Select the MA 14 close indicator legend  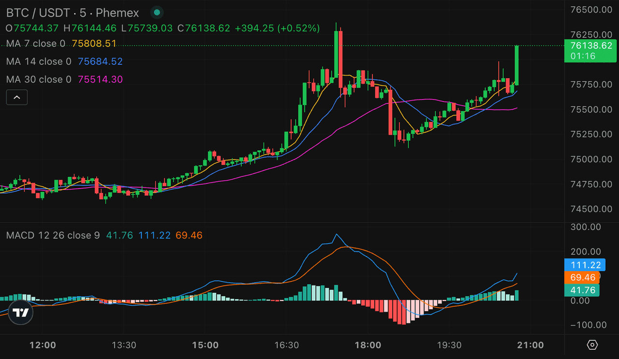39,61
